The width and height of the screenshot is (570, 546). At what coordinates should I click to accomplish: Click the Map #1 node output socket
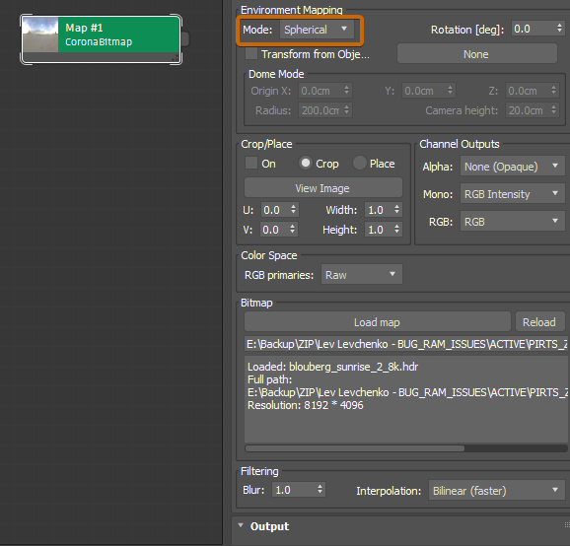point(184,38)
